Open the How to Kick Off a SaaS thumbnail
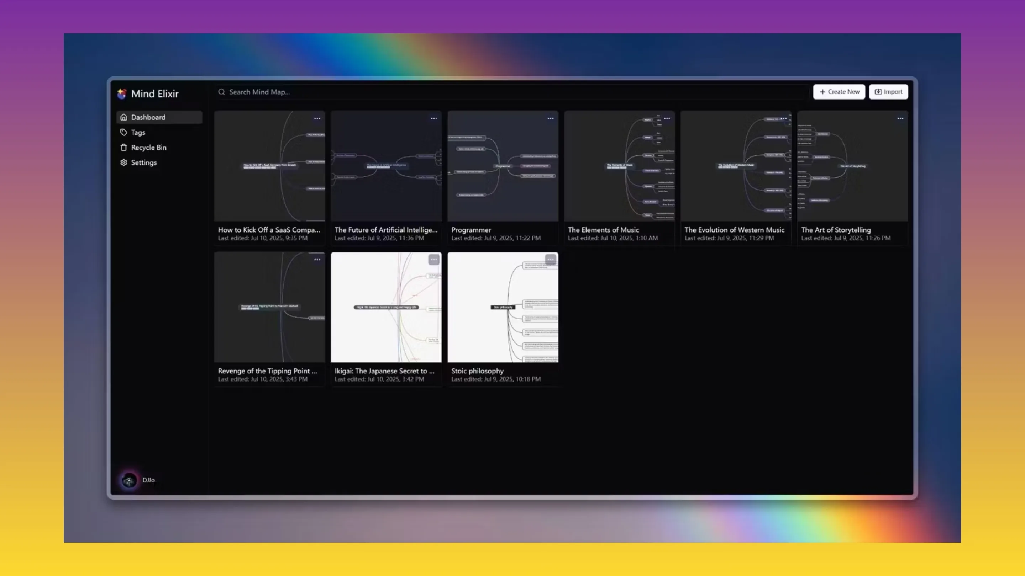Viewport: 1025px width, 576px height. (x=269, y=166)
